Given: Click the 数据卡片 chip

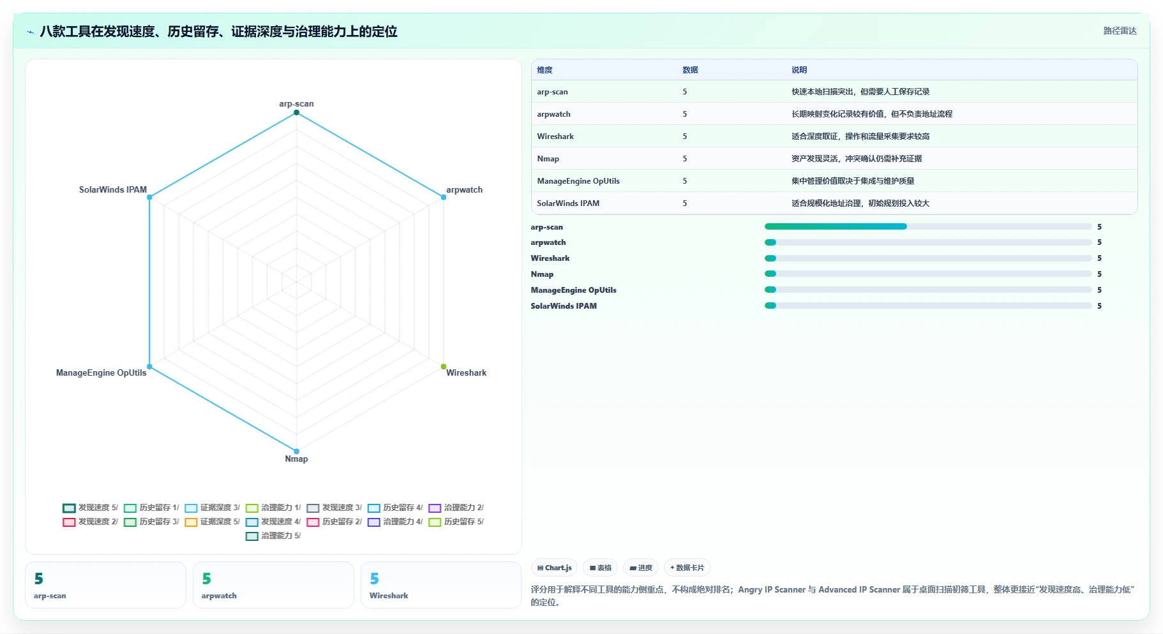Looking at the screenshot, I should [687, 568].
